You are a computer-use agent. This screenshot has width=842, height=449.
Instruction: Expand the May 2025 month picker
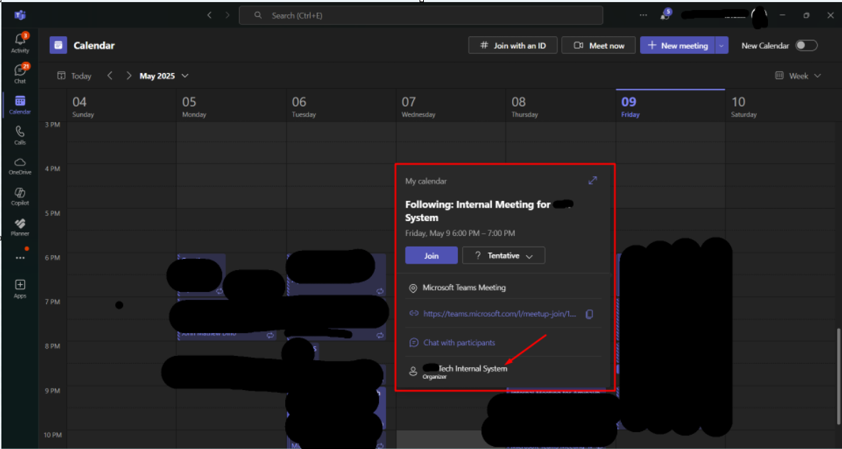point(164,75)
